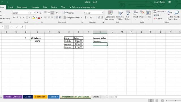Open the View tab

[x=63, y=7]
